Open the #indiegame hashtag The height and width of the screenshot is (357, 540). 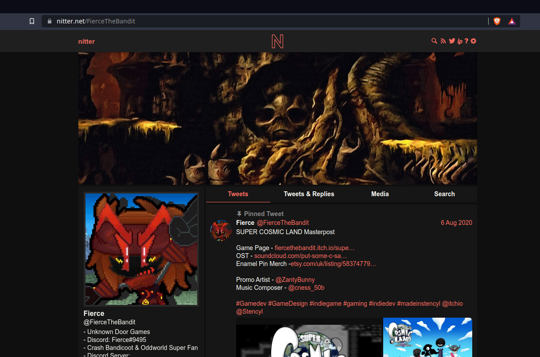pyautogui.click(x=326, y=304)
